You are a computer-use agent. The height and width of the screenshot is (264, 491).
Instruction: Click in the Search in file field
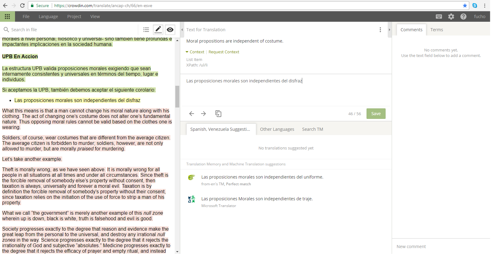pyautogui.click(x=74, y=30)
